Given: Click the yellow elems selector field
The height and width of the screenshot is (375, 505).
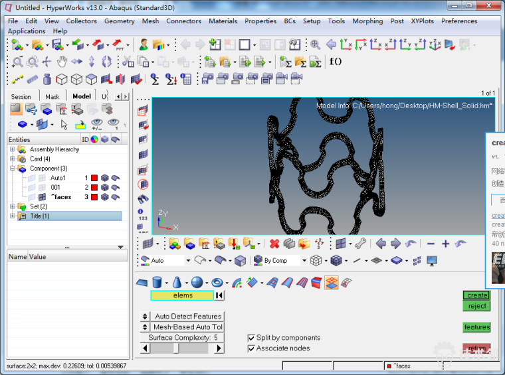Looking at the screenshot, I should tap(182, 295).
